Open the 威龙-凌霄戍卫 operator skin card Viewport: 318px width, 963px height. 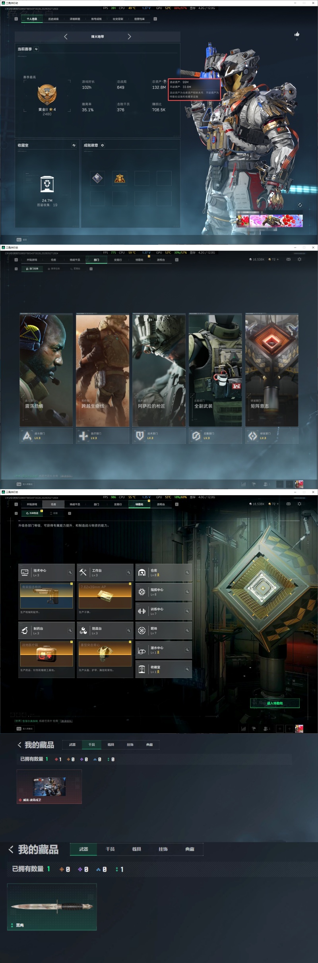point(49,787)
